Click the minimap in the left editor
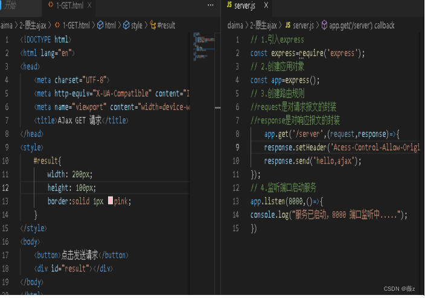425x298 pixels. point(204,46)
